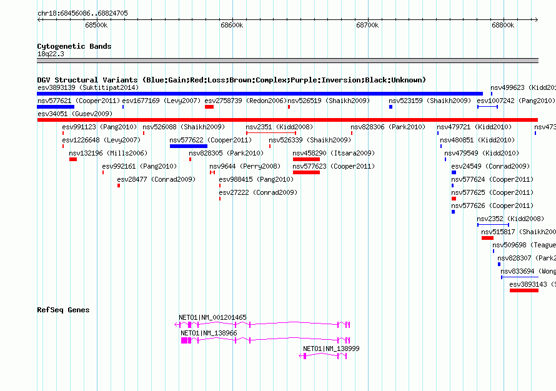Viewport: 556px width, 391px height.
Task: Click the nsv132196 (Mills2006) label
Action: [x=108, y=153]
